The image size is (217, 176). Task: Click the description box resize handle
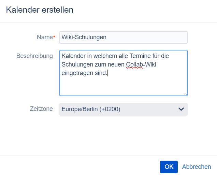click(185, 94)
